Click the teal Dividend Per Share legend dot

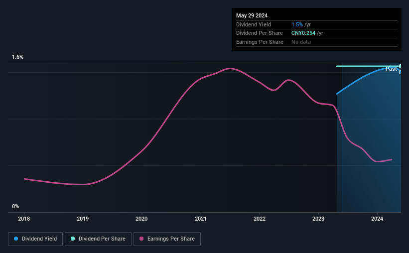click(x=73, y=239)
